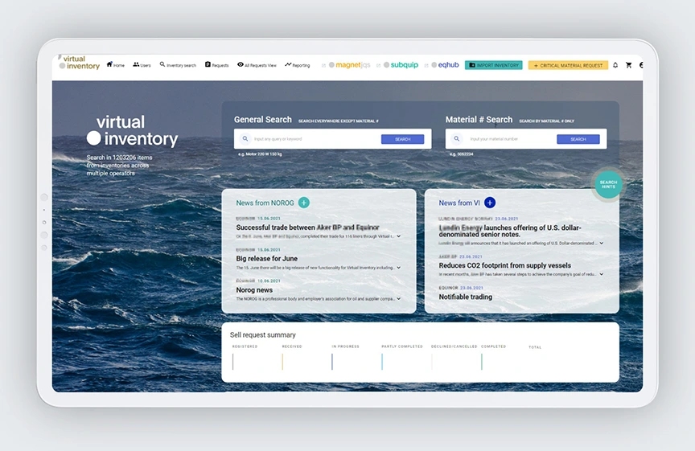Open the Norog news headline

pos(254,290)
